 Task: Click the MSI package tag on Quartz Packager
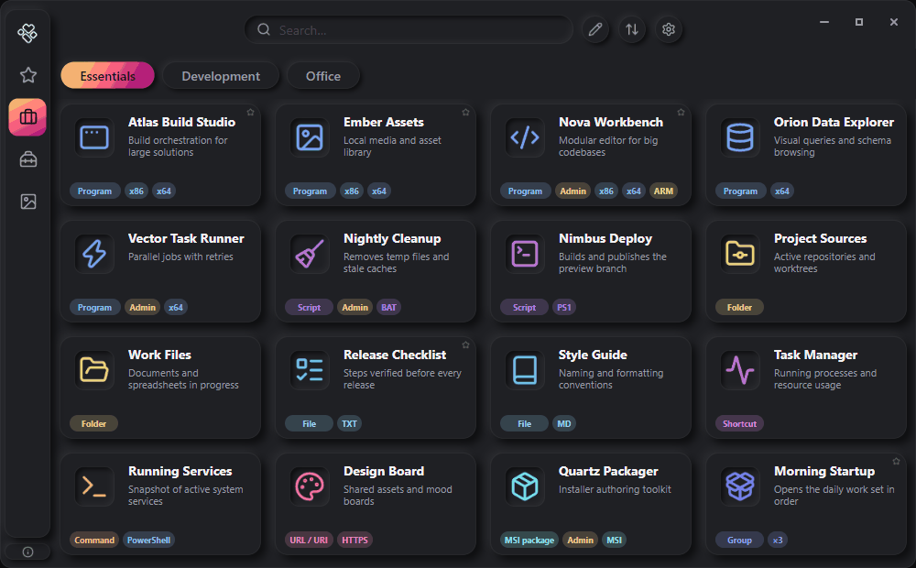coord(529,540)
